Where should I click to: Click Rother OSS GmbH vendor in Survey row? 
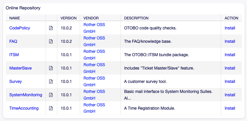pos(94,82)
